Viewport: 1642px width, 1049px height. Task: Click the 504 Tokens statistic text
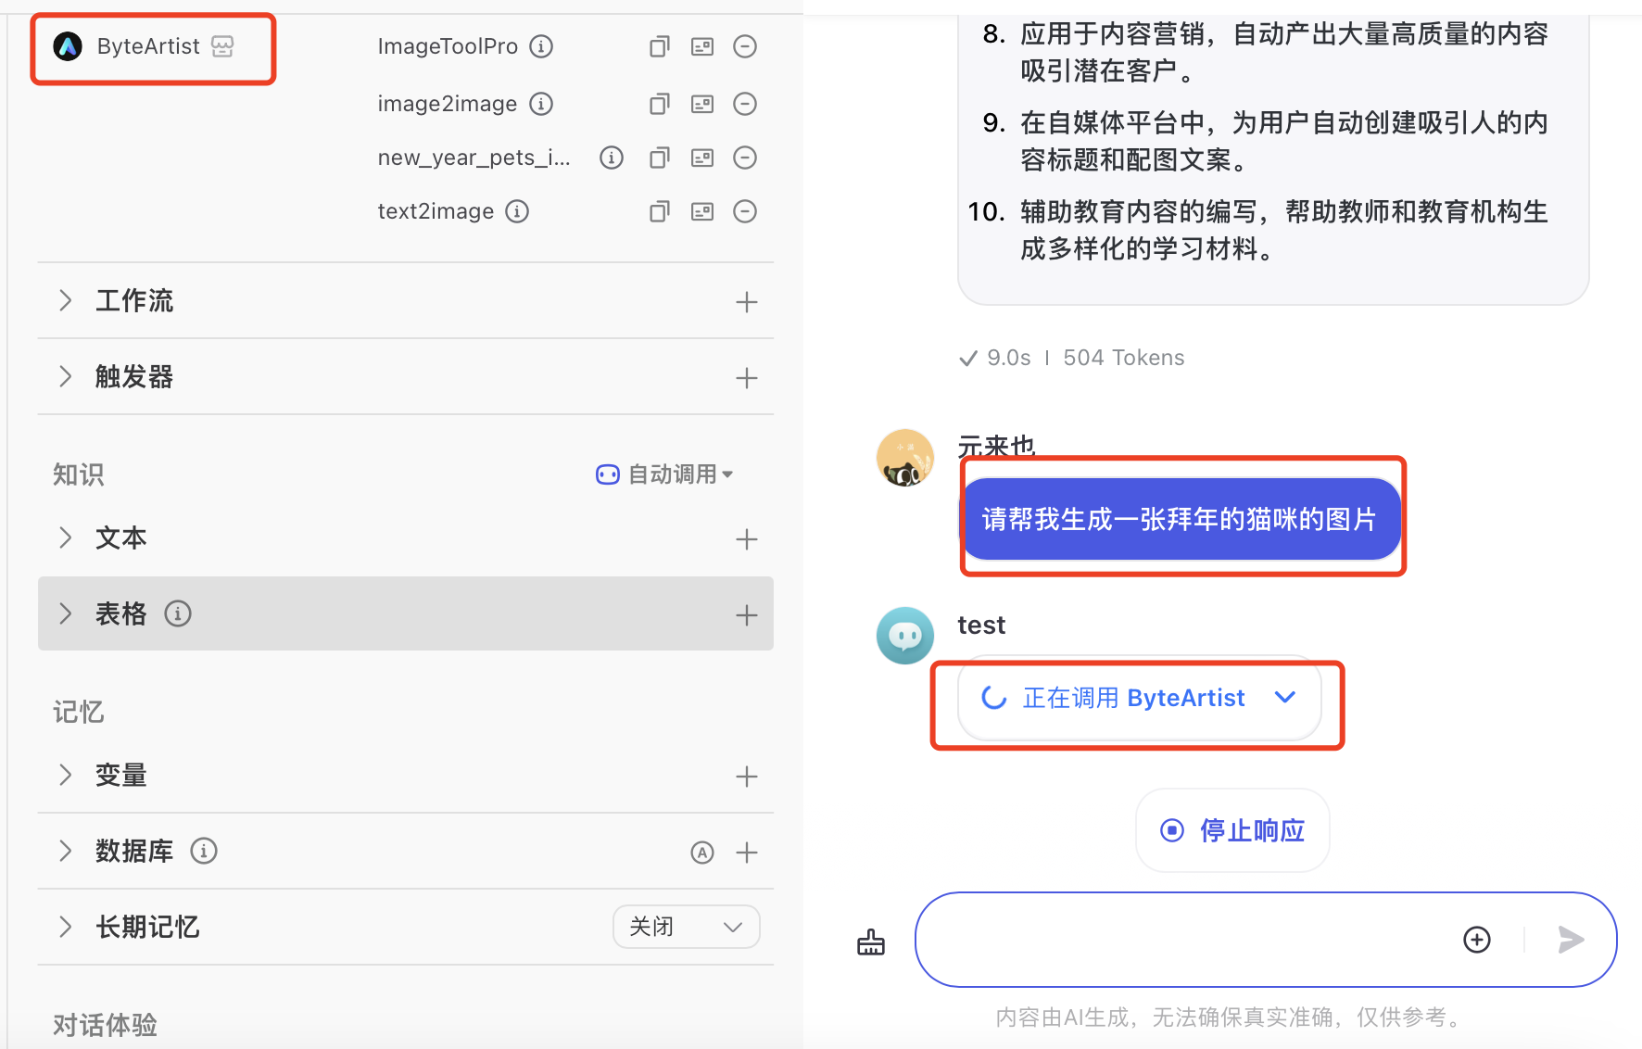pyautogui.click(x=1124, y=358)
